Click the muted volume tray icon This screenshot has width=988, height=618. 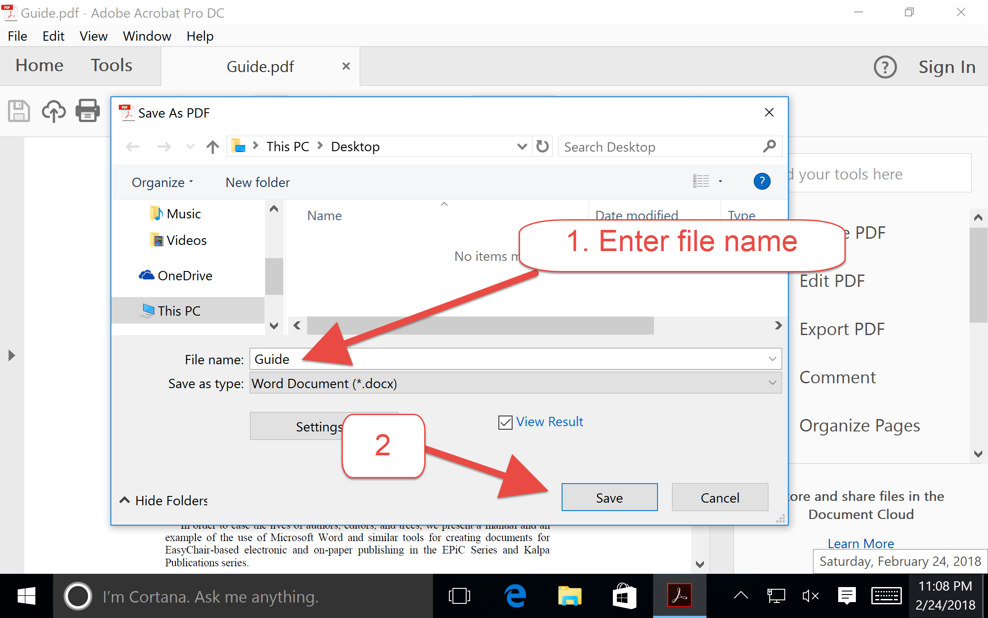coord(810,596)
